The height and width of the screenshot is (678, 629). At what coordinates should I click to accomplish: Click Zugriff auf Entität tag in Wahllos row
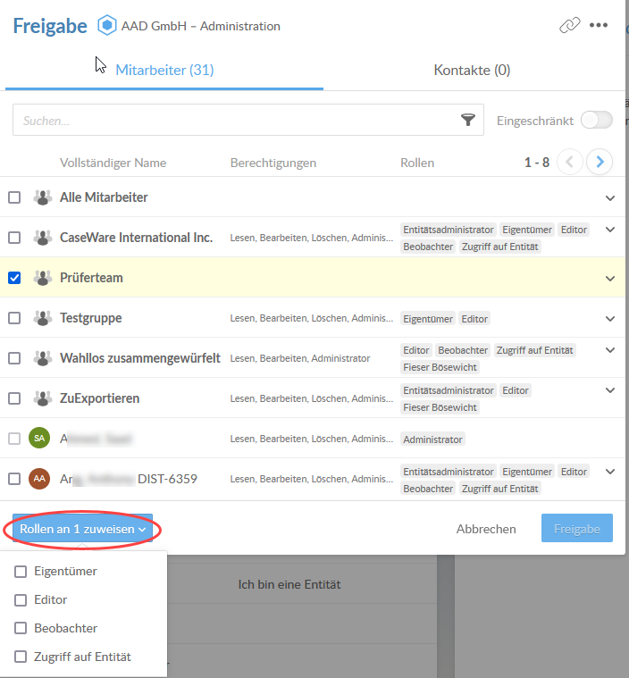(534, 350)
